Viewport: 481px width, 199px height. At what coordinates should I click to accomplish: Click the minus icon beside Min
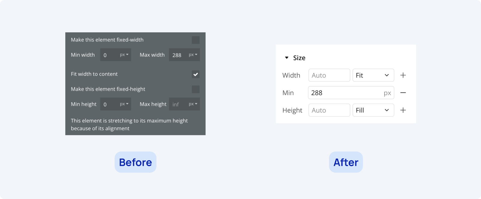click(x=403, y=93)
